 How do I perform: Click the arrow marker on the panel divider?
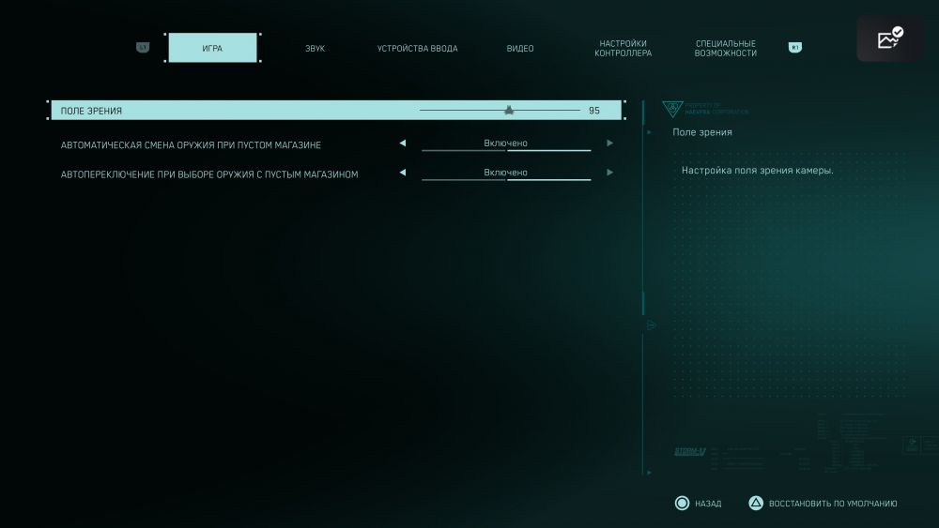tap(651, 325)
